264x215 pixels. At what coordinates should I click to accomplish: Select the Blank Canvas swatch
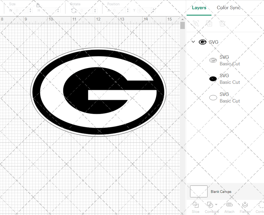tap(199, 191)
